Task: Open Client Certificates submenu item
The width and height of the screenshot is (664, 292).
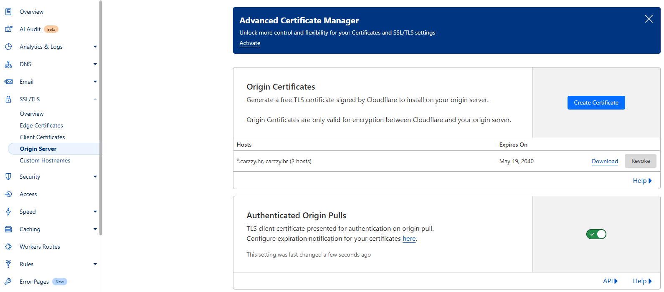Action: 42,137
